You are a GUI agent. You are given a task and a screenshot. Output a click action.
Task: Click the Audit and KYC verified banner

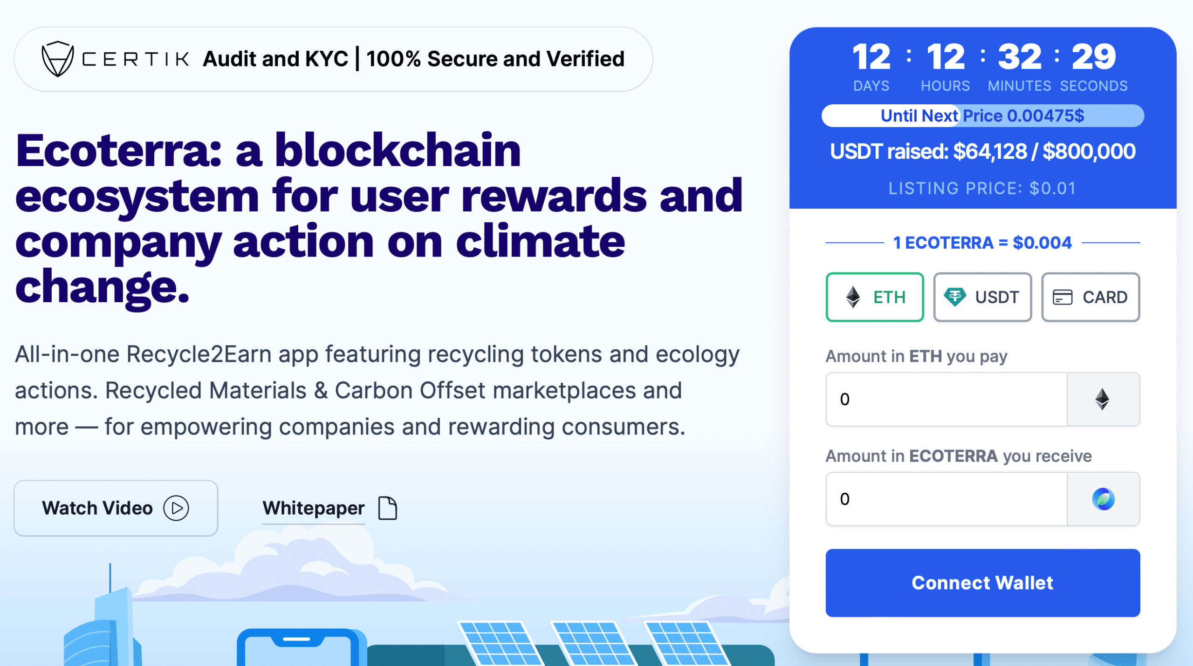(413, 59)
